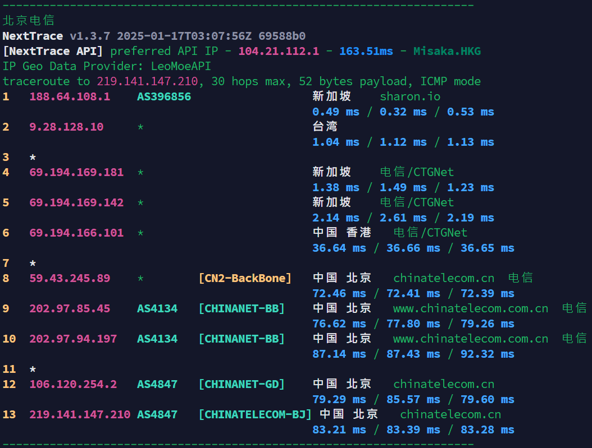Click the 72.46 ms latency value

pyautogui.click(x=339, y=293)
